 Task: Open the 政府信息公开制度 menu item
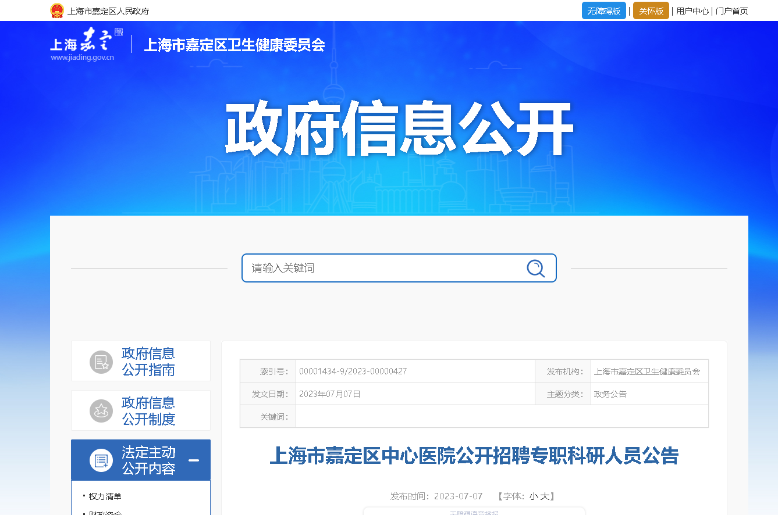pos(148,411)
